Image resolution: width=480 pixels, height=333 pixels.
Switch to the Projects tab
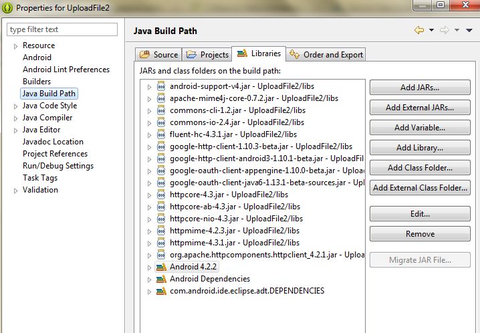point(207,54)
